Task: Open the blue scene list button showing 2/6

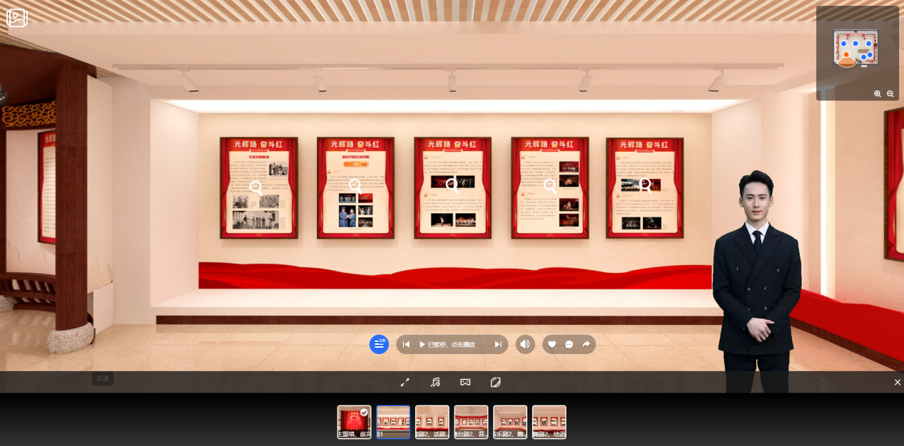Action: [379, 344]
